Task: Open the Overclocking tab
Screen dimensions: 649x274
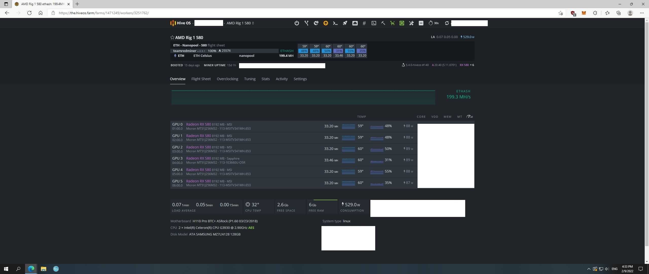Action: (227, 79)
